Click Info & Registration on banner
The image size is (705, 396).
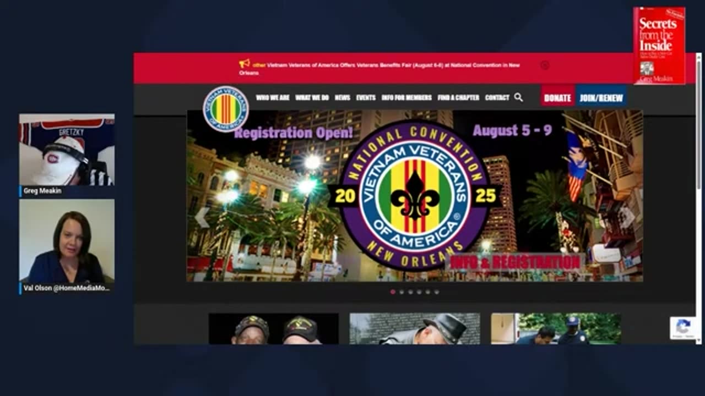(x=515, y=262)
